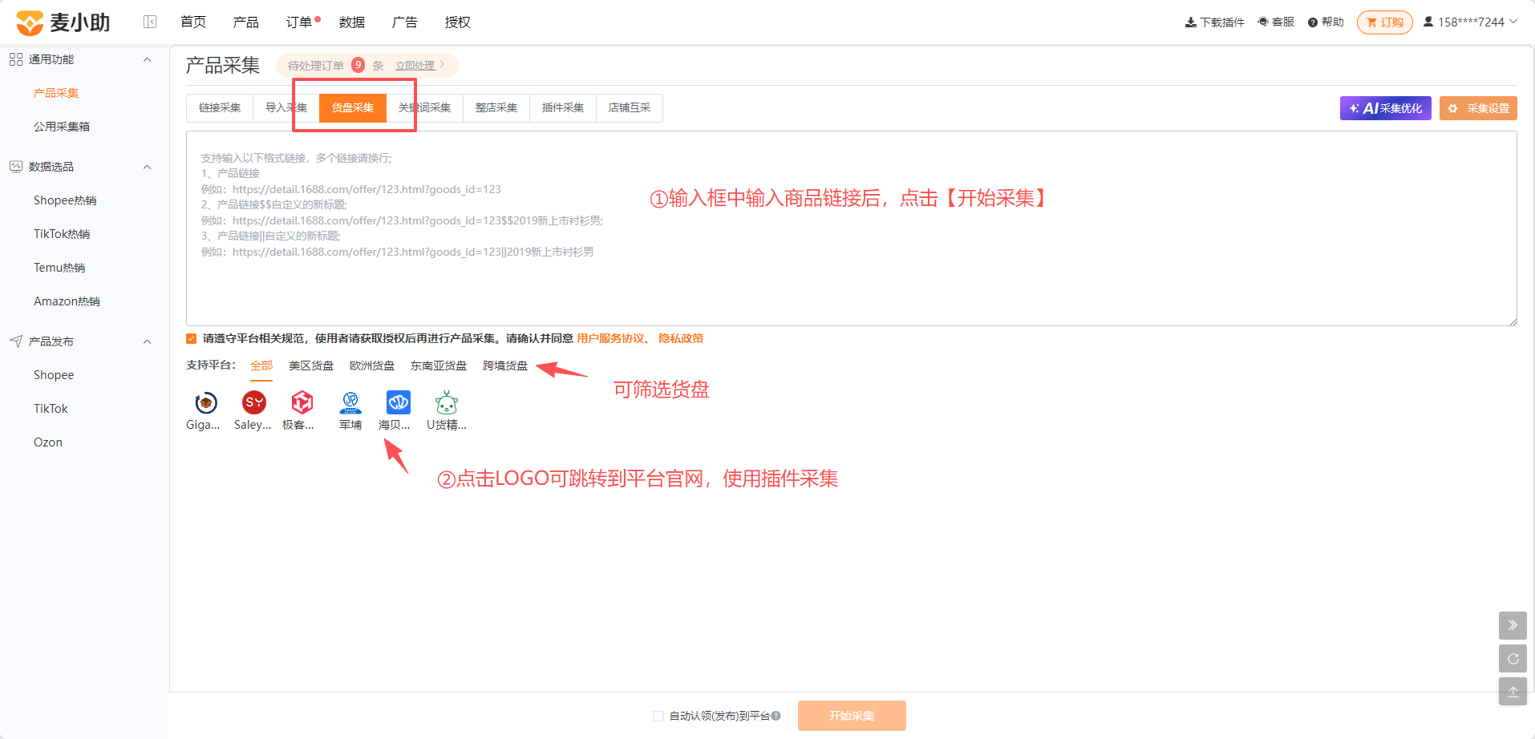Filter platforms by 全部
The height and width of the screenshot is (739, 1535).
pyautogui.click(x=261, y=365)
